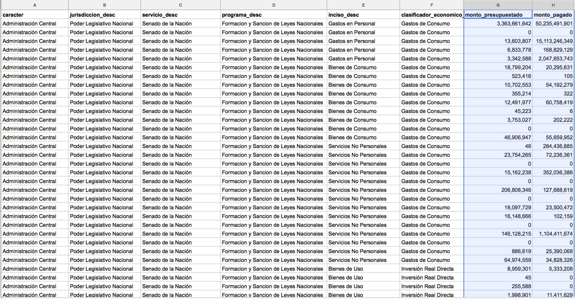Screen dimensions: 575x299
Task: Select cell with value 23,754,265
Action: [x=498, y=155]
